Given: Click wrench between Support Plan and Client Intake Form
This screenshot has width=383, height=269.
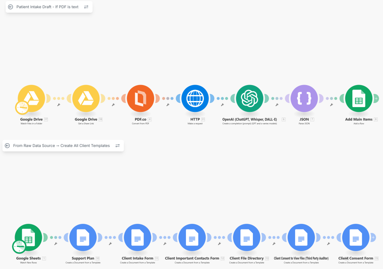Looking at the screenshot, I should coord(110,244).
